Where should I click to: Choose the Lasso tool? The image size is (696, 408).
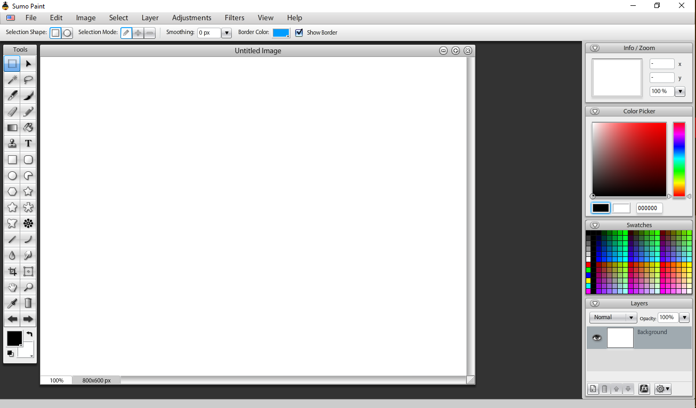coord(28,80)
